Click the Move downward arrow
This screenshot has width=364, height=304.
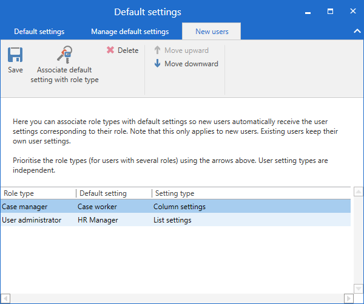pos(158,64)
